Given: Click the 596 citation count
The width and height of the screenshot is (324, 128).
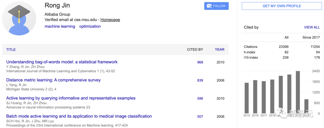Looking at the screenshot, I should point(200,98).
